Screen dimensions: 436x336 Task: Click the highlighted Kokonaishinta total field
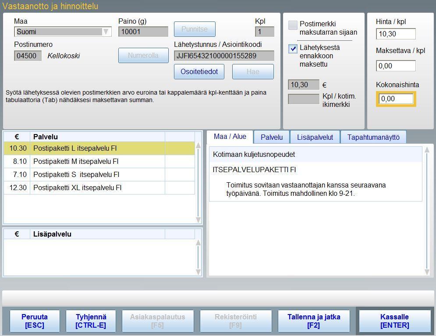(x=396, y=99)
